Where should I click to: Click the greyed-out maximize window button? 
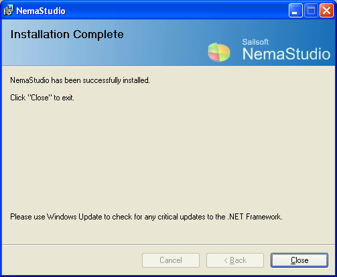coord(311,10)
